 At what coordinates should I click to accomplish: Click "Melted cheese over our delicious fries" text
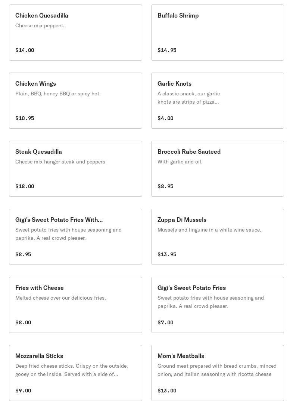pos(60,298)
